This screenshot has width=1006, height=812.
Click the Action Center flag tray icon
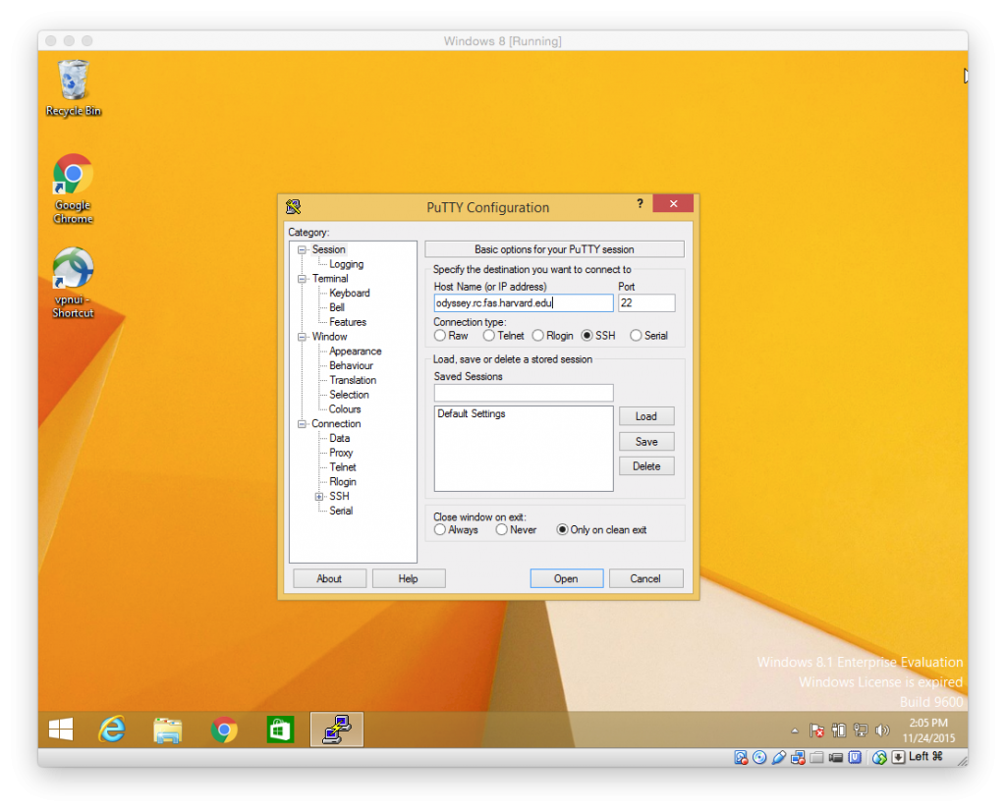[x=816, y=731]
